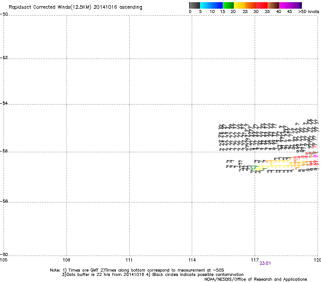
Task: Click the cyan-blue 5-15 knots color band
Action: 211,5
